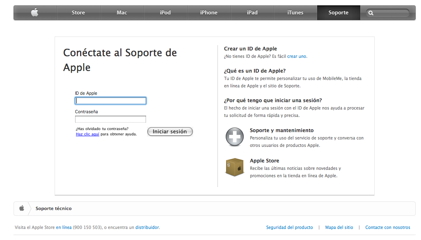
Task: Follow the crear uno link
Action: pyautogui.click(x=297, y=56)
